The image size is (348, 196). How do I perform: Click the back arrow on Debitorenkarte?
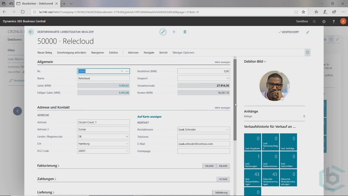coord(31,32)
